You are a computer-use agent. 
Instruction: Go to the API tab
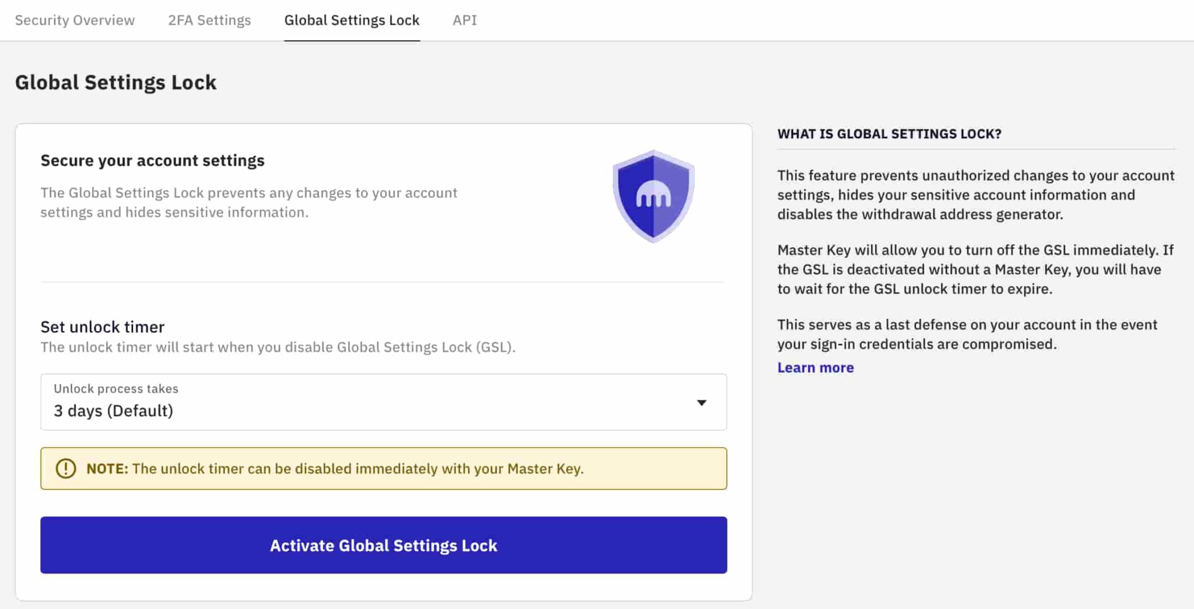pos(465,20)
